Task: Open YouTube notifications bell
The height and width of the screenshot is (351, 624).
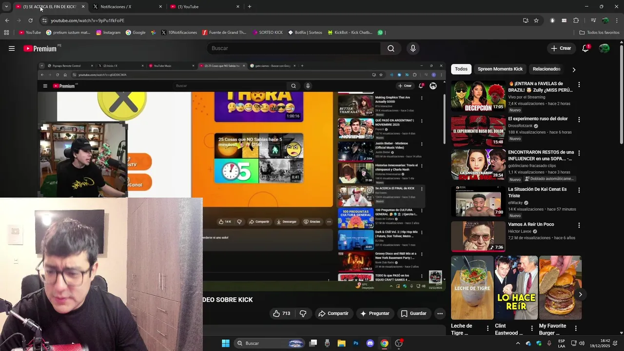Action: coord(585,48)
